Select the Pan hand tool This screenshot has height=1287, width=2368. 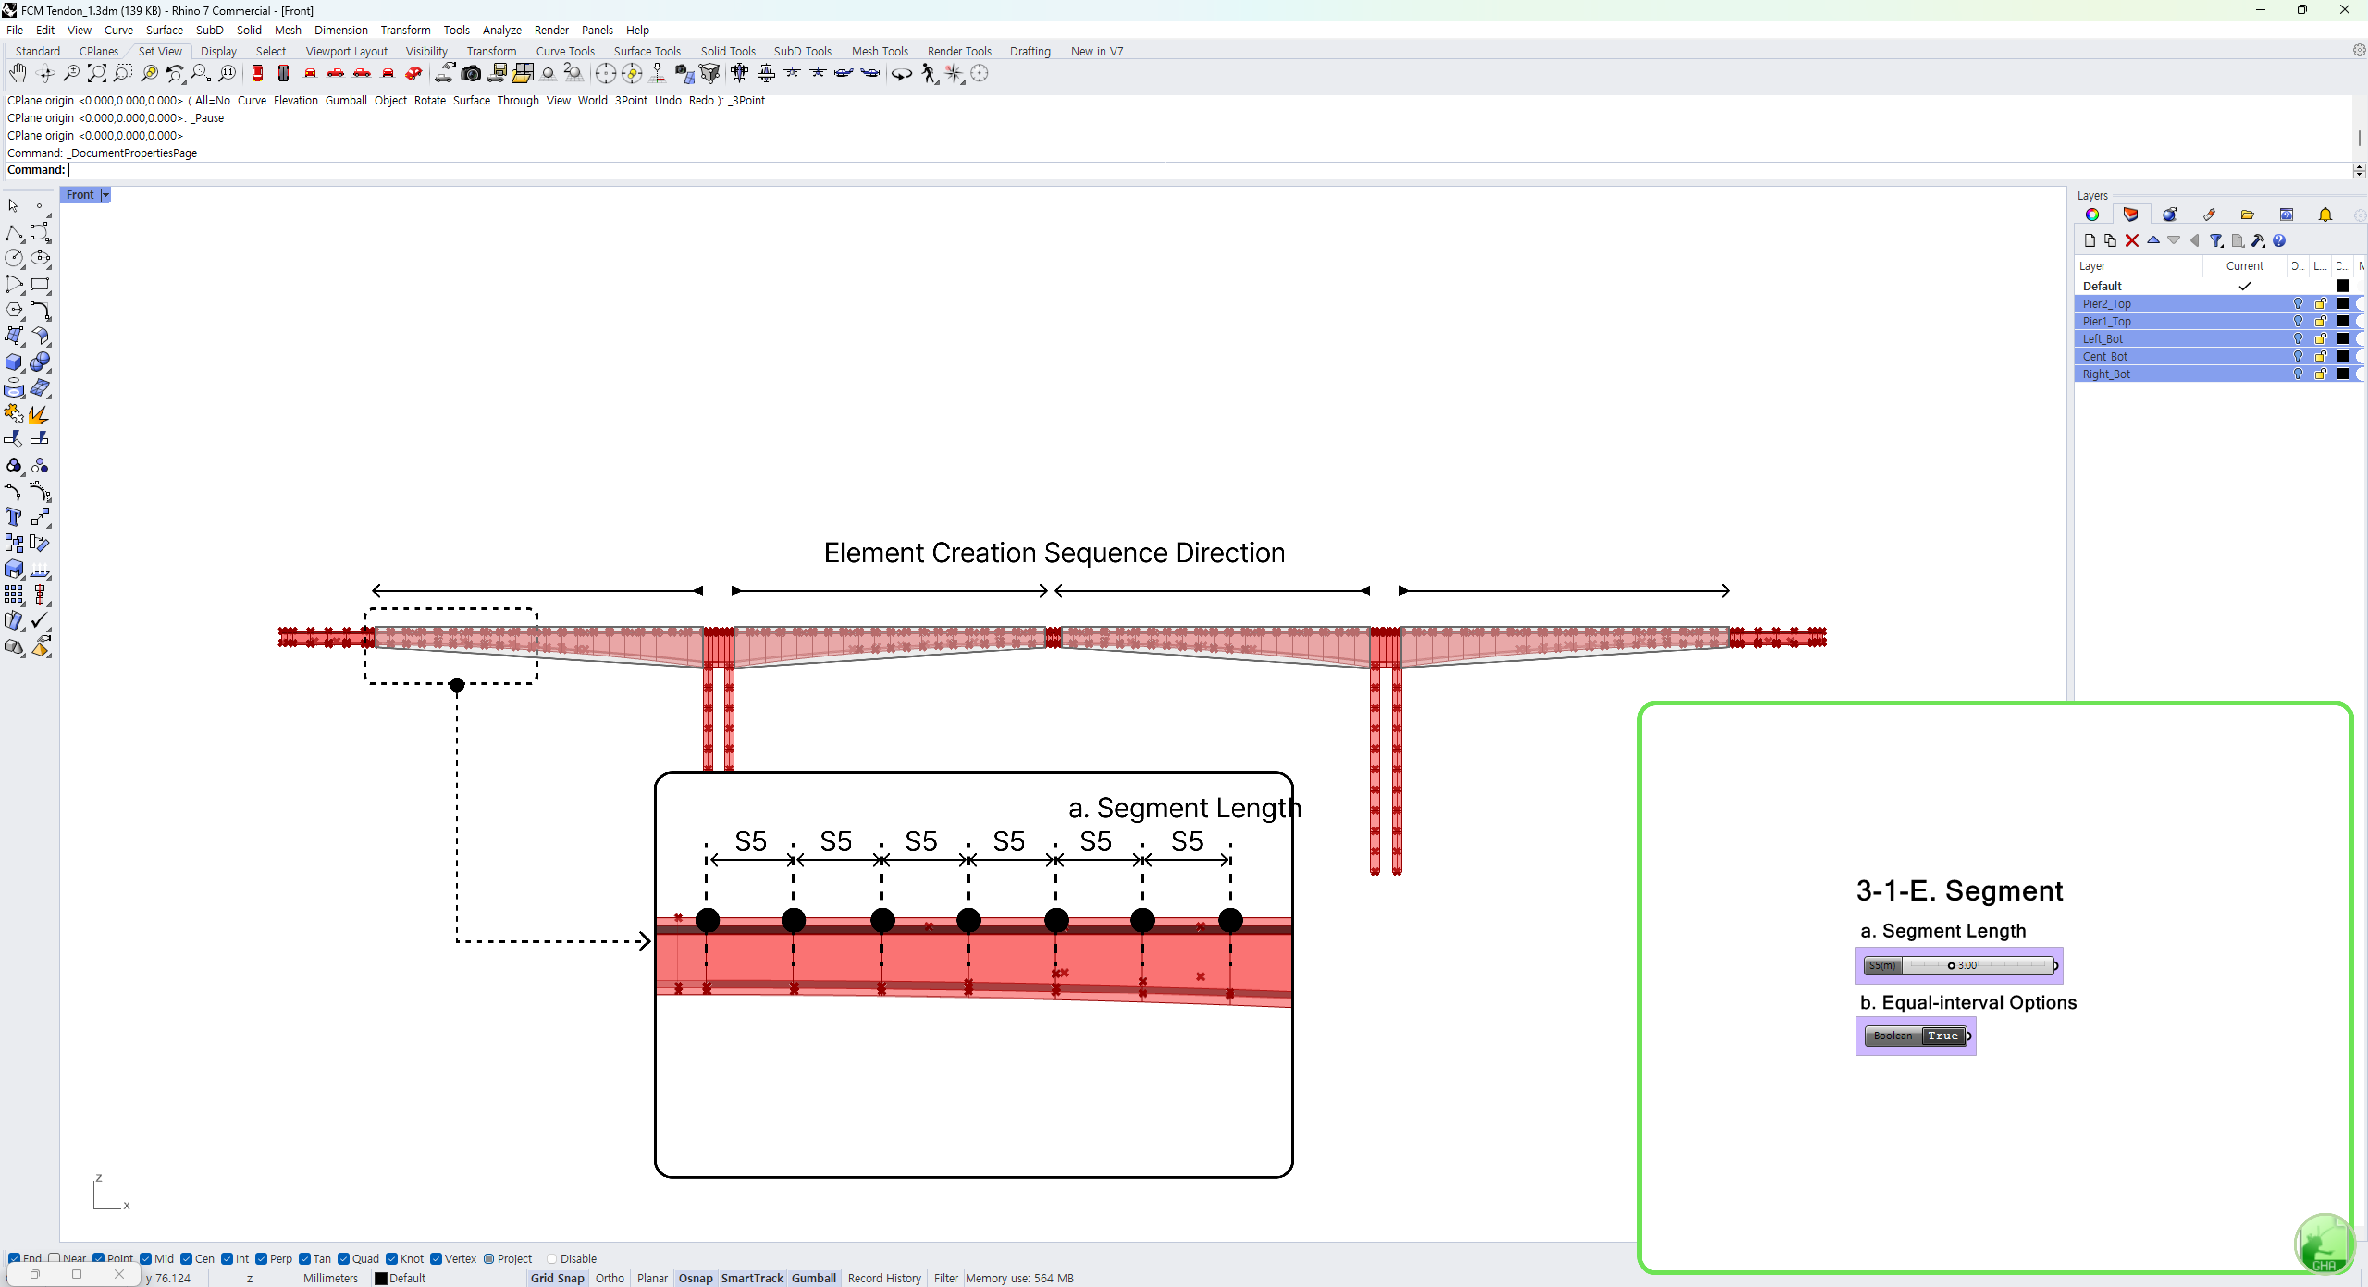[x=18, y=74]
